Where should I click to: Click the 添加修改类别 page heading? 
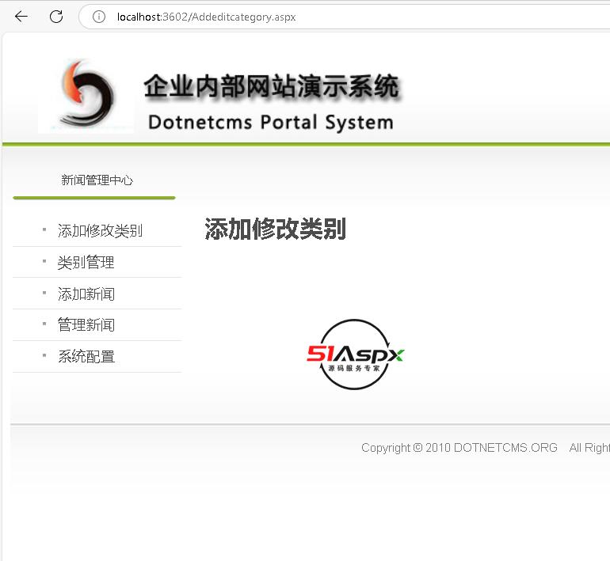tap(276, 229)
